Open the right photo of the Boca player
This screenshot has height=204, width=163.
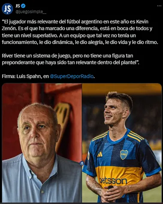[x=122, y=143]
